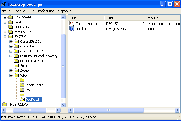Sort by the Тип column header

click(x=123, y=18)
